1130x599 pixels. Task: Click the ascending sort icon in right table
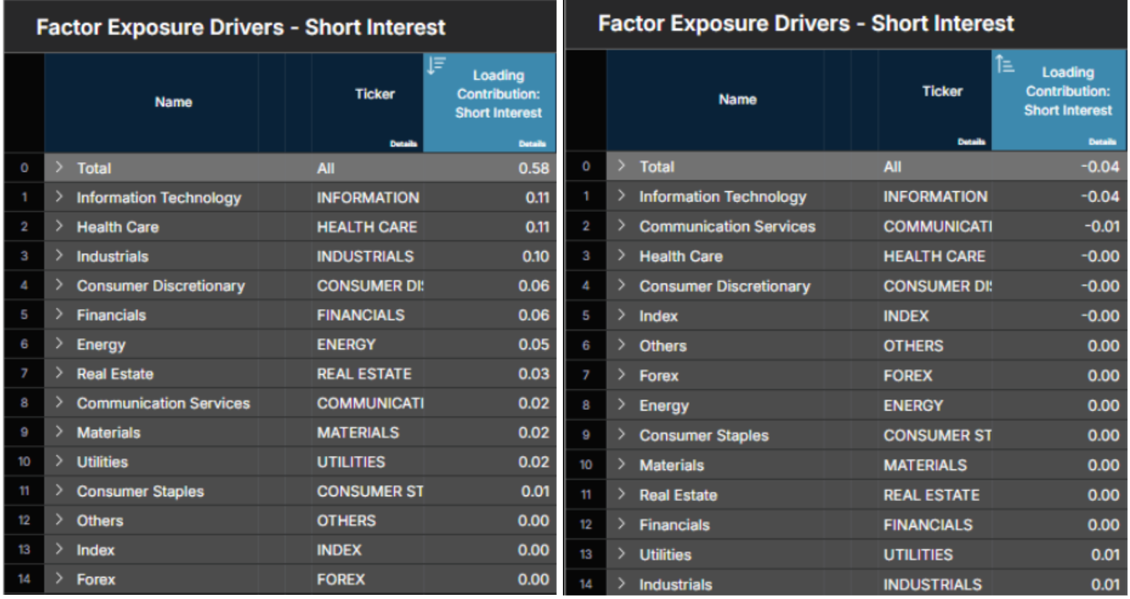[1004, 64]
